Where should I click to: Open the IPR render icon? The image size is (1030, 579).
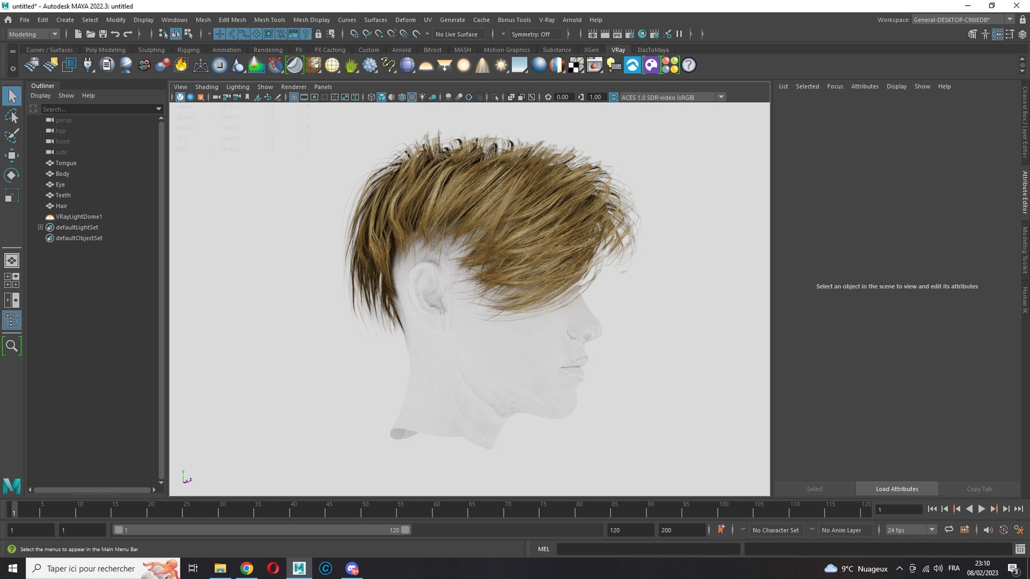[617, 34]
